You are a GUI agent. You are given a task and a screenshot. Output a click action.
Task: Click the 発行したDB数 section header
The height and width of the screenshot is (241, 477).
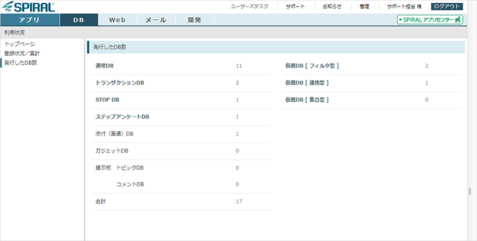click(x=276, y=47)
